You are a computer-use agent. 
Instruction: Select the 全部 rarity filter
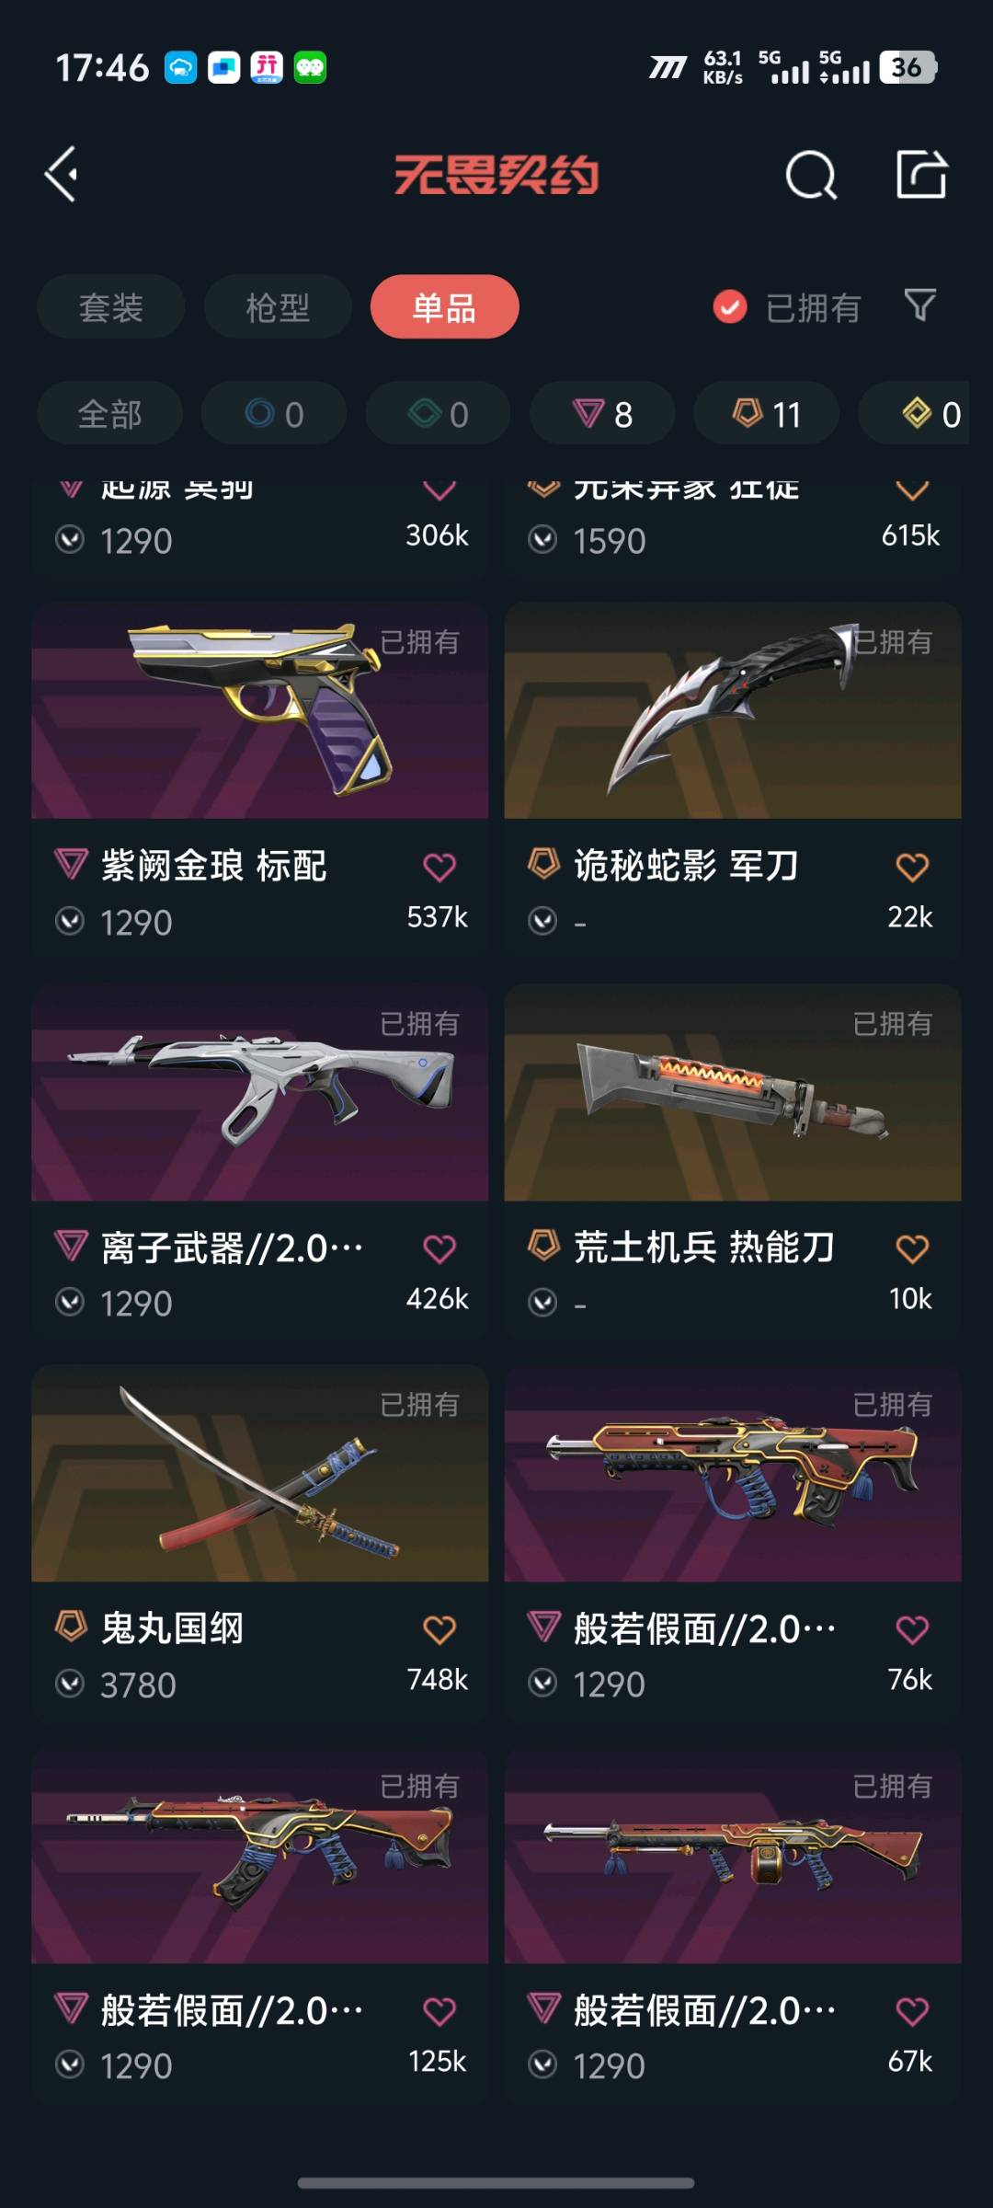click(109, 414)
